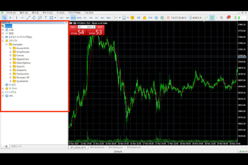The width and height of the screenshot is (248, 165).
Task: Select the crosshair cursor tool
Action: (x=10, y=18)
